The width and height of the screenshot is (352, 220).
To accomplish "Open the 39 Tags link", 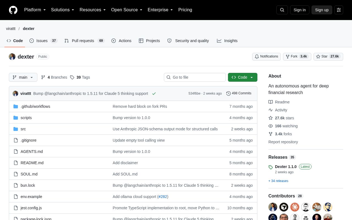I will 80,77.
